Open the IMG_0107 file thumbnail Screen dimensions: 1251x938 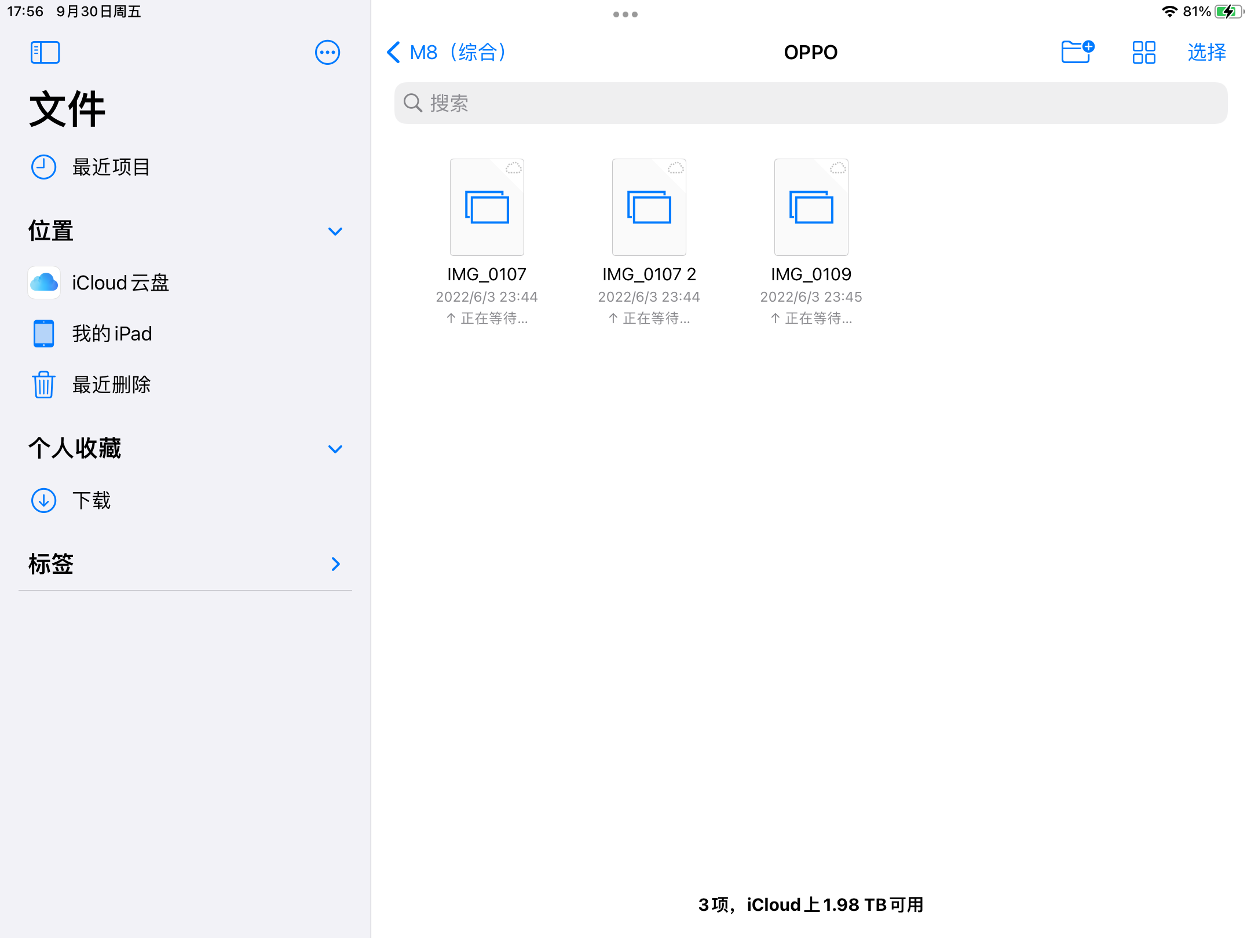tap(487, 207)
